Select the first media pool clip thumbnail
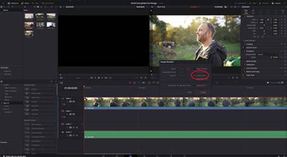The height and width of the screenshot is (157, 287). (29, 16)
